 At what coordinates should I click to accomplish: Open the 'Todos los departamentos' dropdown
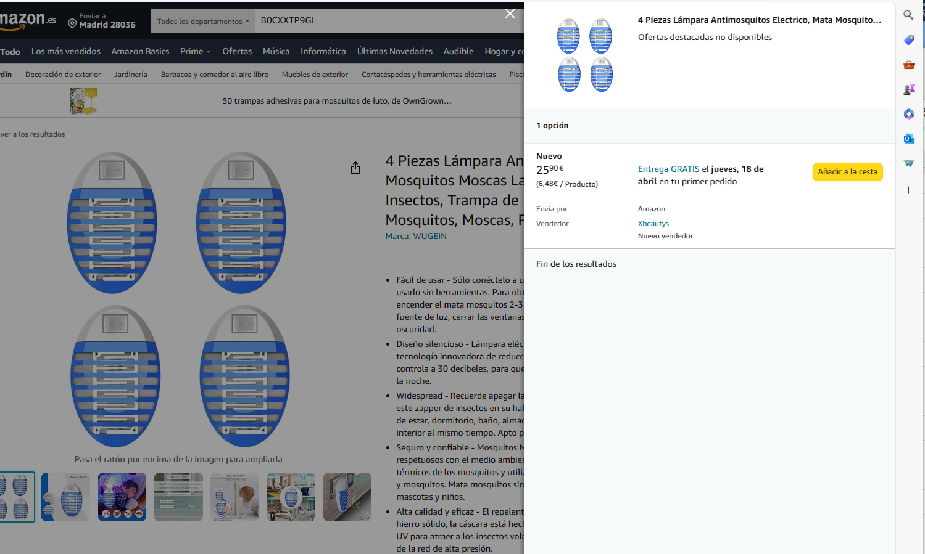point(203,21)
